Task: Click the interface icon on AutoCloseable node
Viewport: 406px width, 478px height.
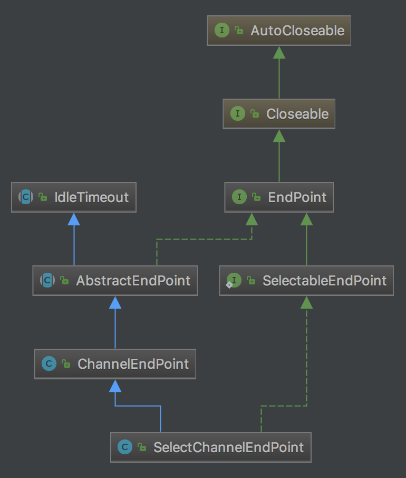Action: click(x=222, y=31)
